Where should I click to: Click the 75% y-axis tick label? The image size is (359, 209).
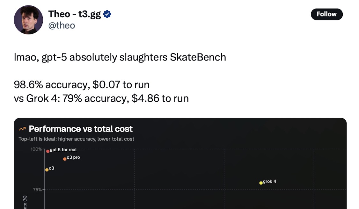[x=37, y=190]
